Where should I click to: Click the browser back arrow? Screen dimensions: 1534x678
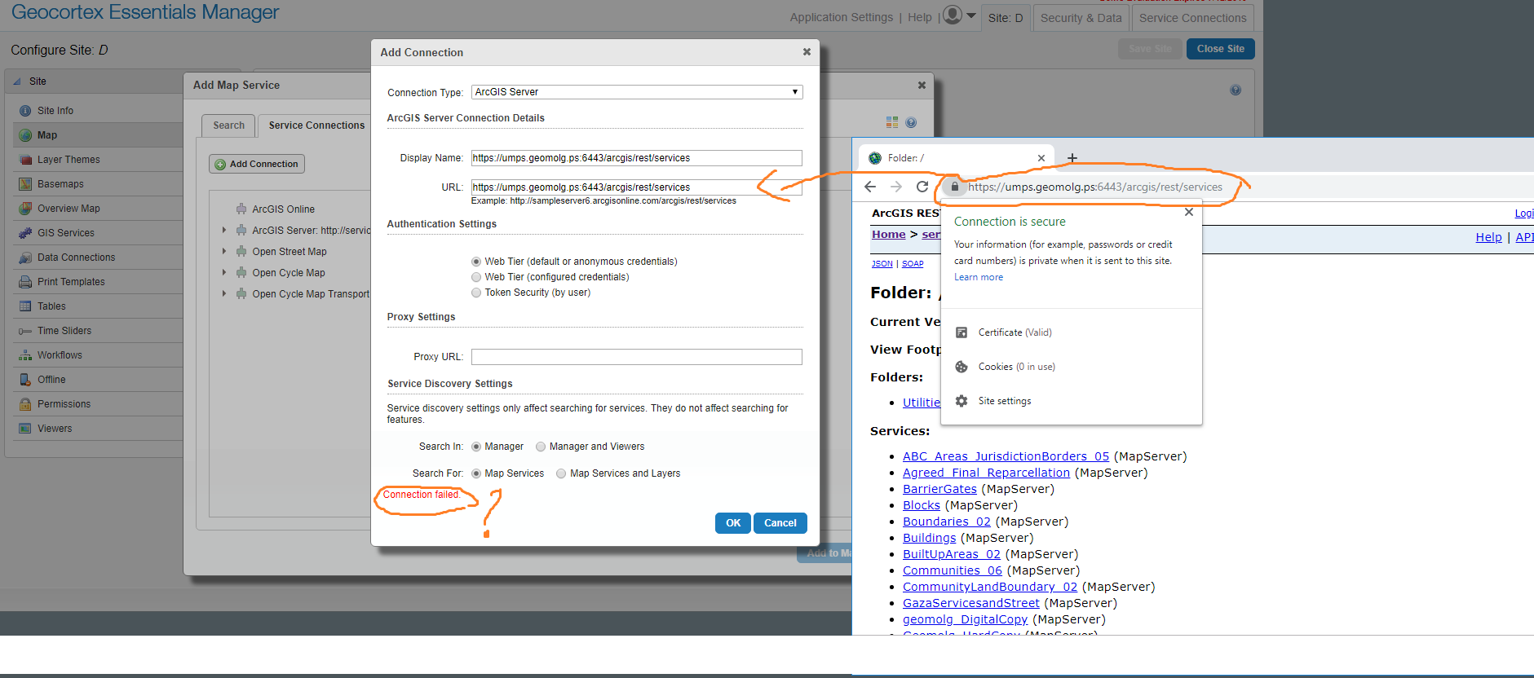pos(870,187)
